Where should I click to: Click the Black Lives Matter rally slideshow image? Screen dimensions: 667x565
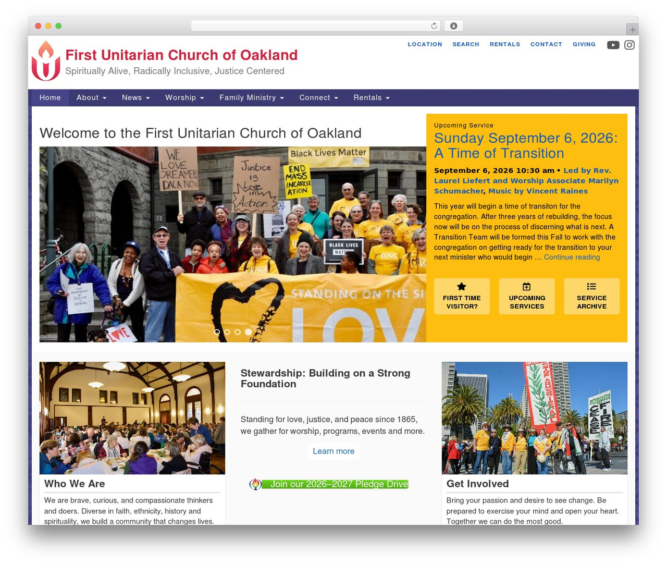click(x=233, y=244)
